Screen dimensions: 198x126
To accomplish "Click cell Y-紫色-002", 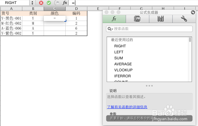I will (11, 33).
